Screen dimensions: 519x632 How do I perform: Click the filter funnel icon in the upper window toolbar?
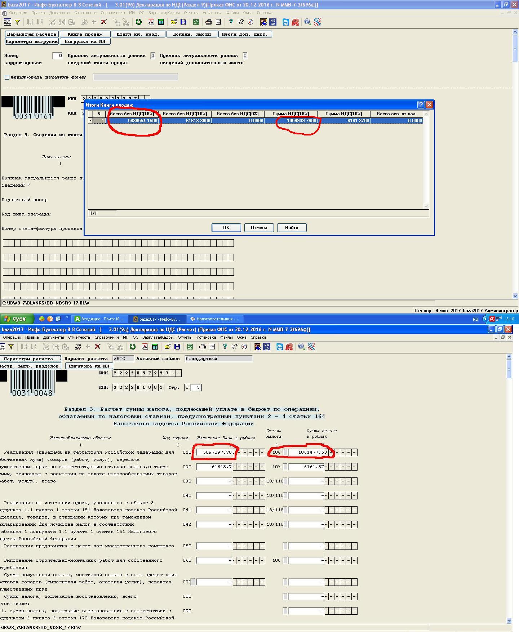[17, 22]
